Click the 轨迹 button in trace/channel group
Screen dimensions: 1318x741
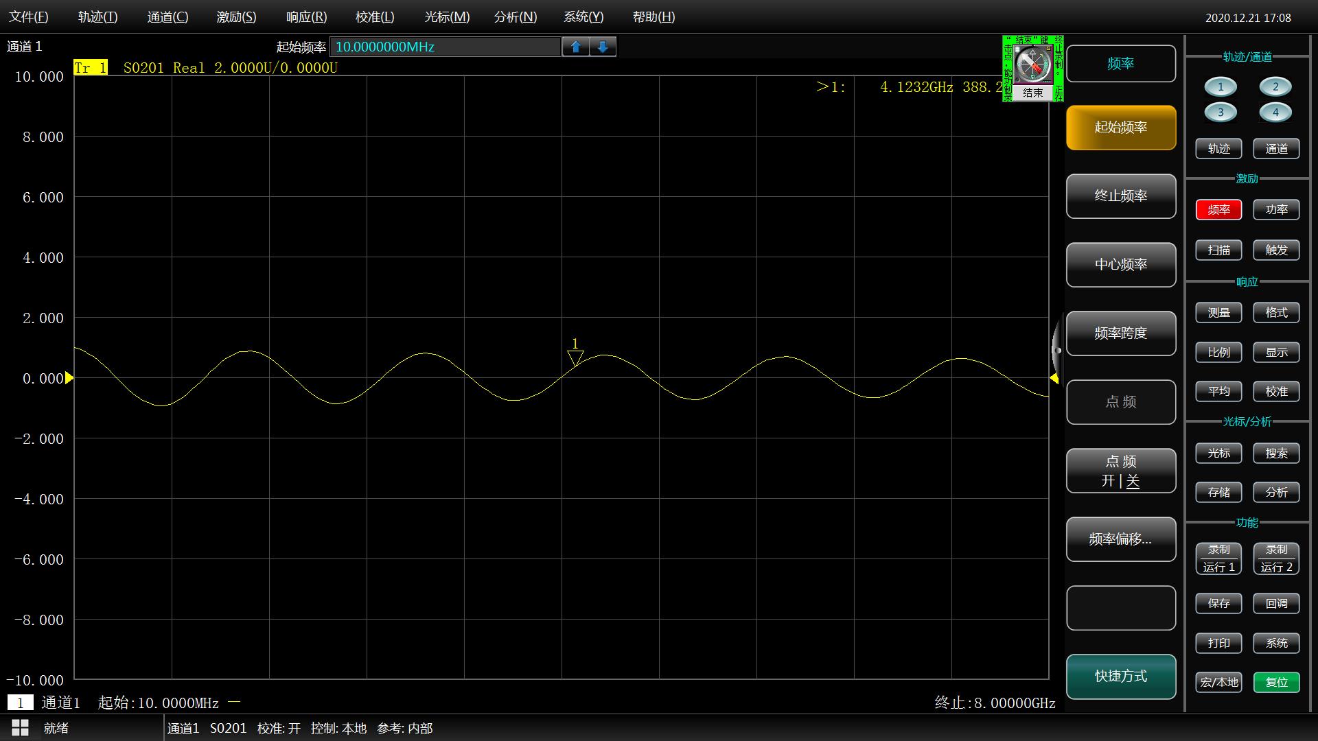tap(1218, 149)
